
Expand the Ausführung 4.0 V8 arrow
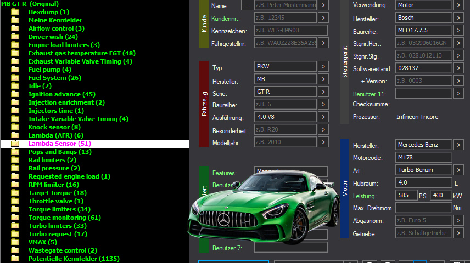pyautogui.click(x=323, y=117)
